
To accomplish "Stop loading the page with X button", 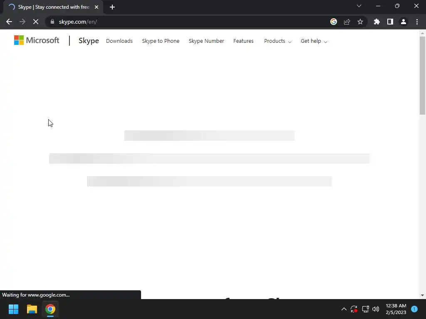I will tap(36, 22).
